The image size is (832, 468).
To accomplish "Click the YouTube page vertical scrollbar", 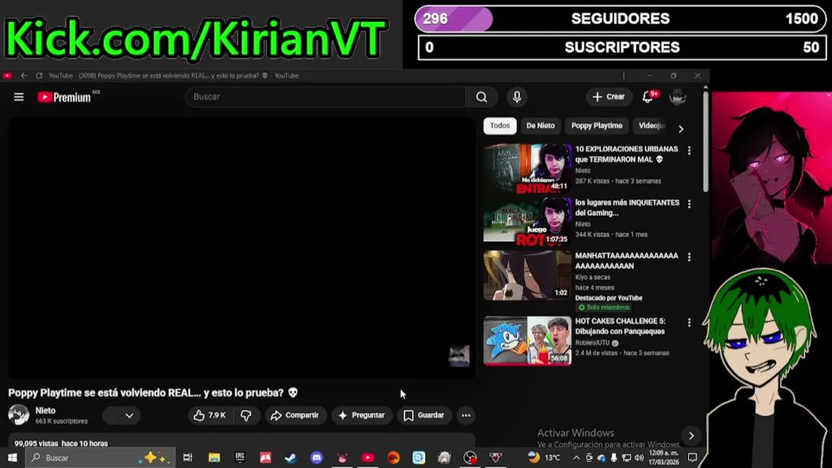I will pyautogui.click(x=705, y=142).
